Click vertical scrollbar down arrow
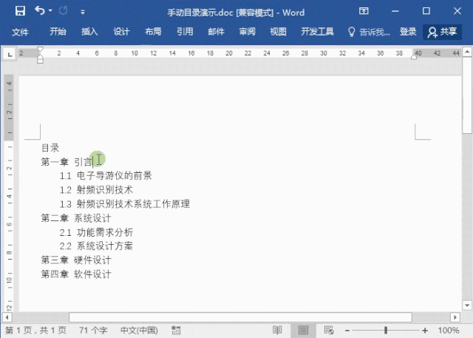473x338 pixels. point(467,305)
